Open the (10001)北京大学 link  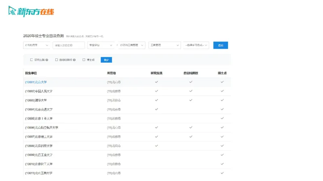click(36, 82)
